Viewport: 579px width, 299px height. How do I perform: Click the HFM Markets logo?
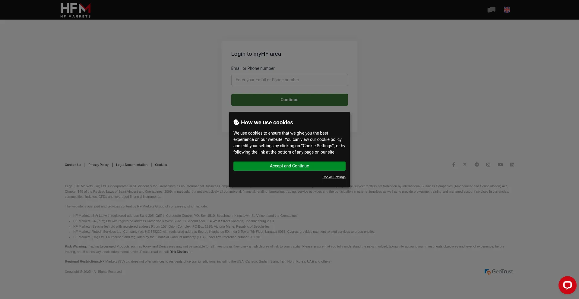click(x=75, y=10)
